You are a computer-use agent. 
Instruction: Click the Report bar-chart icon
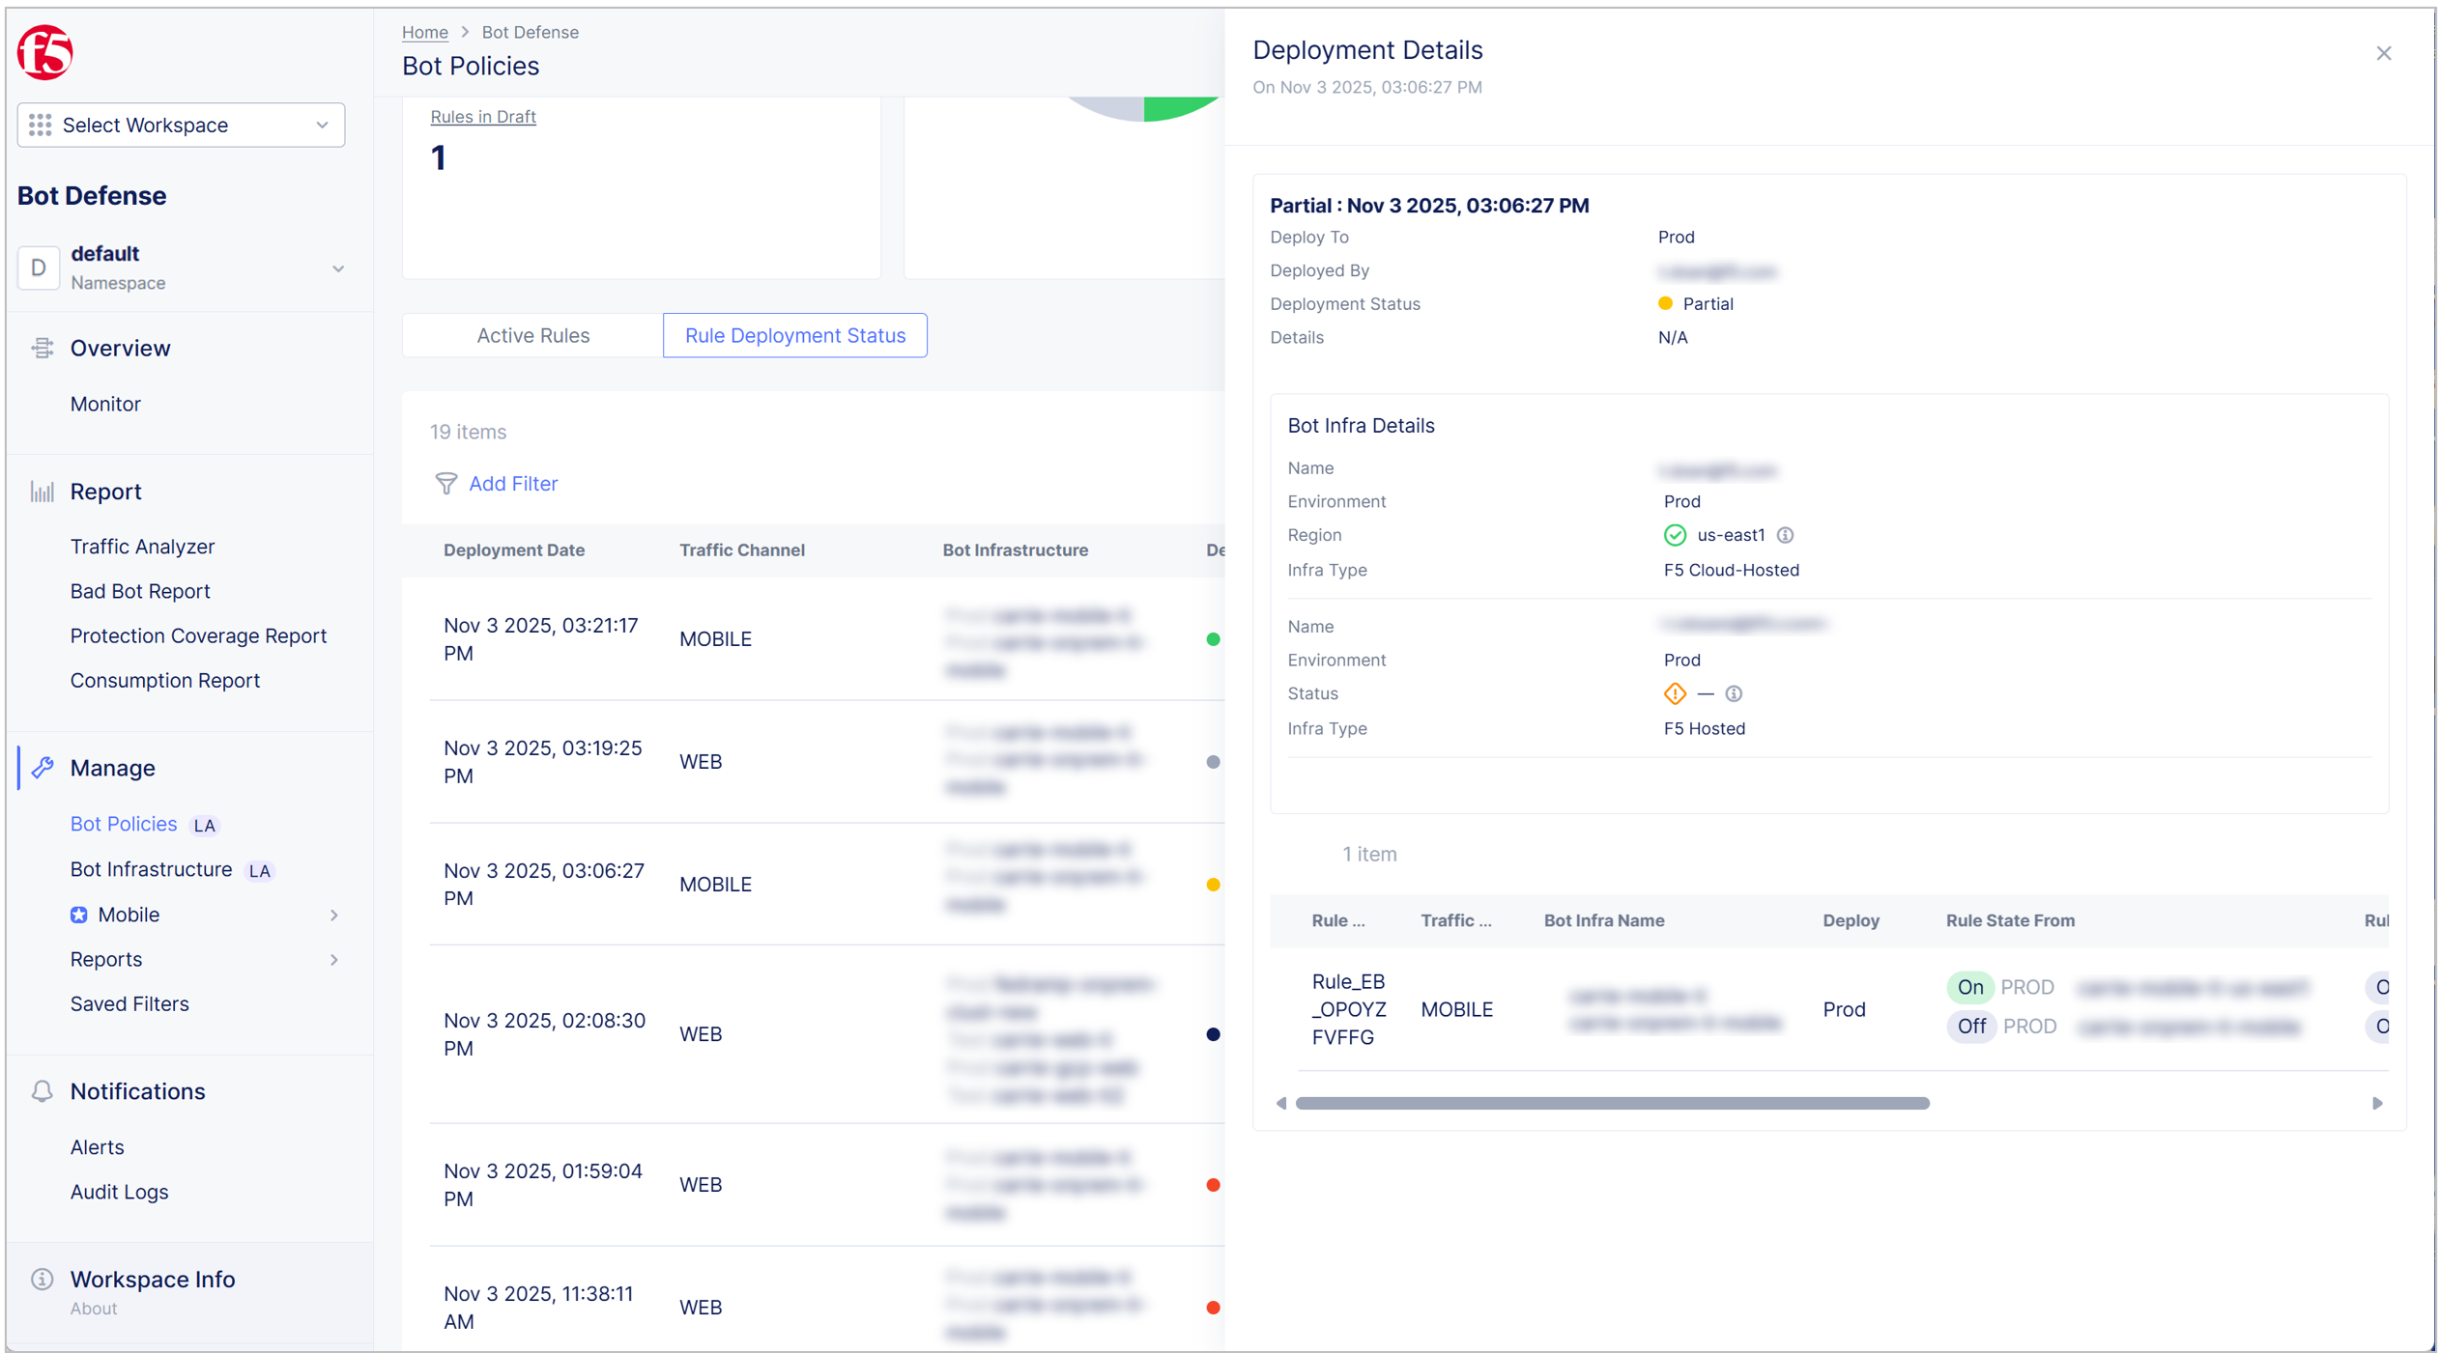(42, 491)
